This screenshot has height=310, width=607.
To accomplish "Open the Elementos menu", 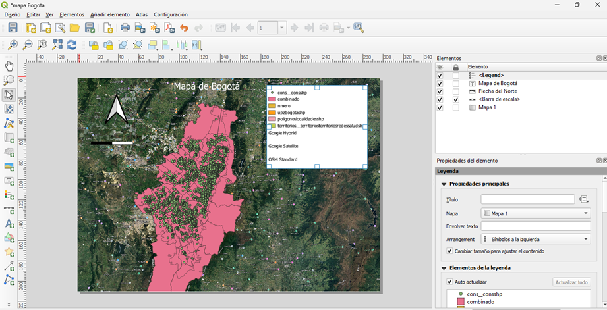I will [72, 14].
